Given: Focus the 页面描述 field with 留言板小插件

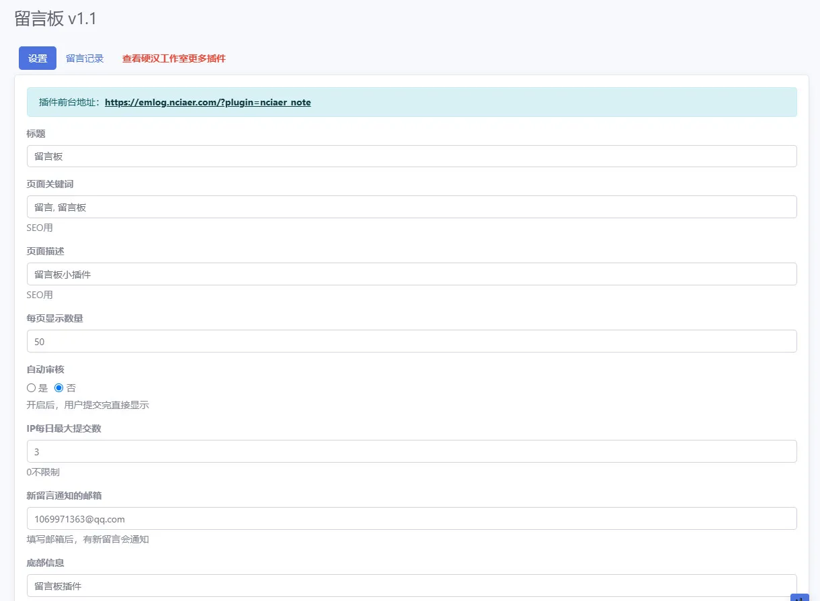Looking at the screenshot, I should (411, 274).
